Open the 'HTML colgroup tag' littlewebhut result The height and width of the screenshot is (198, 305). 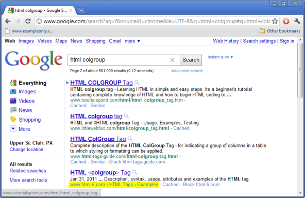(96, 116)
